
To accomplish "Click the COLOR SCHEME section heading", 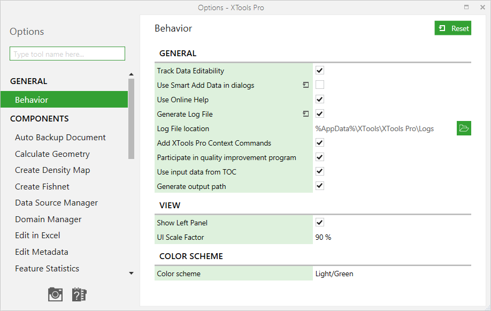I will 191,256.
